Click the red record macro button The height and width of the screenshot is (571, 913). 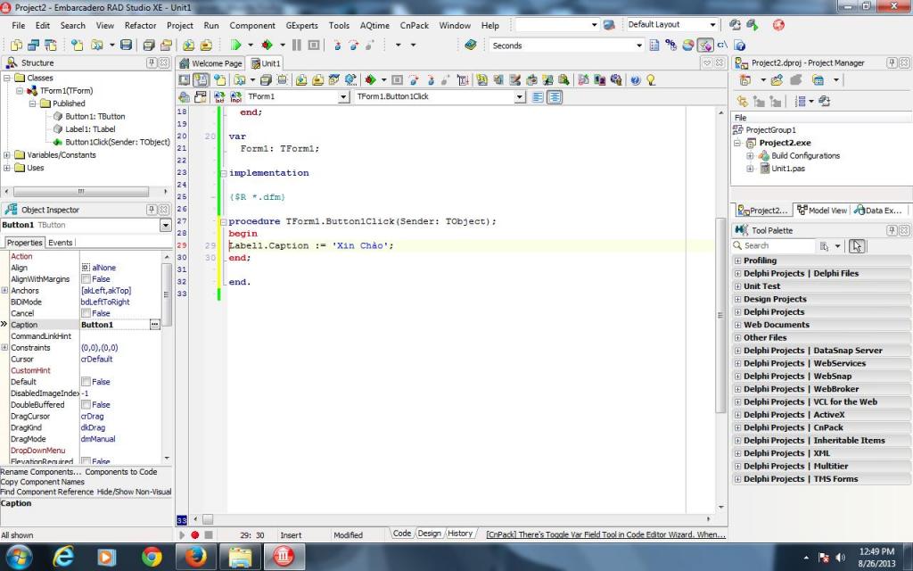tap(194, 534)
